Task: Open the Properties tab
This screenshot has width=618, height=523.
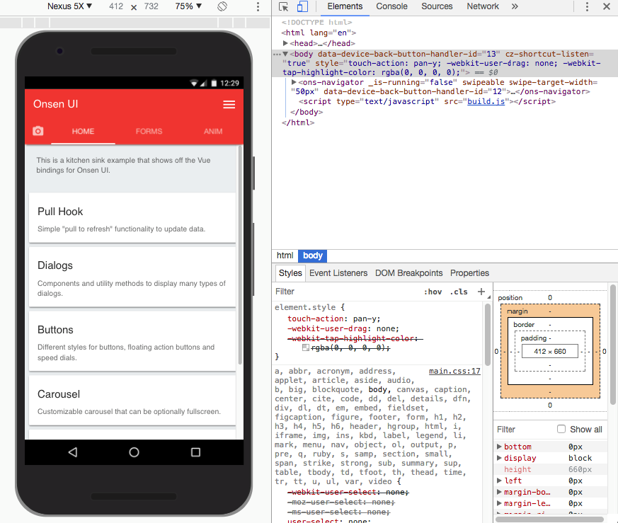Action: pos(469,273)
